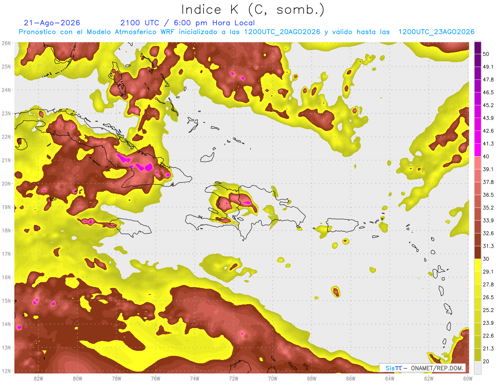Image resolution: width=497 pixels, height=384 pixels.
Task: Click the "21.3" color scale value
Action: 488,349
